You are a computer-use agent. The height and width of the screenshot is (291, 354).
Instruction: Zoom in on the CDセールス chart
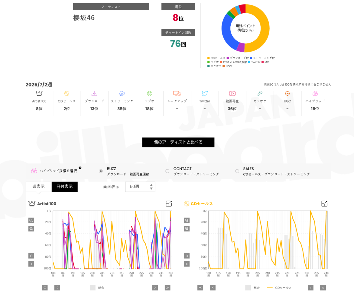(187, 220)
